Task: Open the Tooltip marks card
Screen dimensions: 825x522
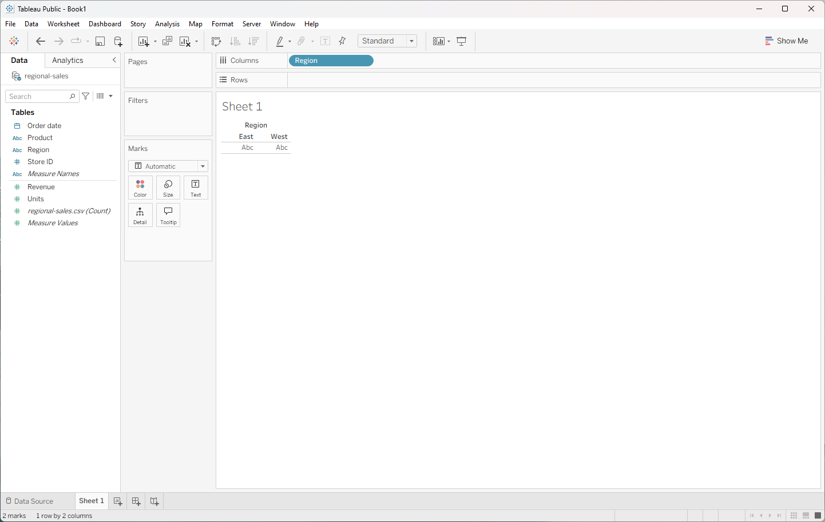Action: [168, 215]
